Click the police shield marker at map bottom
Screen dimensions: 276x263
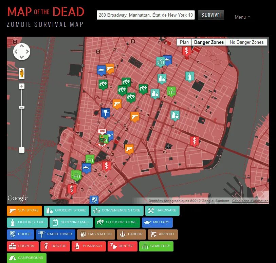[x=94, y=200]
